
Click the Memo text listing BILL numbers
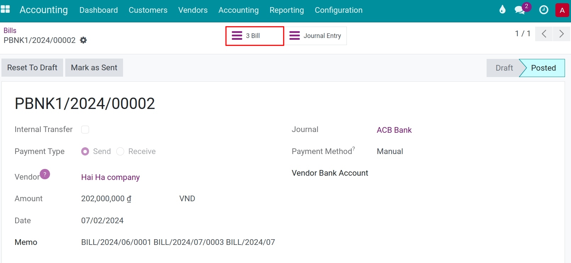(178, 242)
